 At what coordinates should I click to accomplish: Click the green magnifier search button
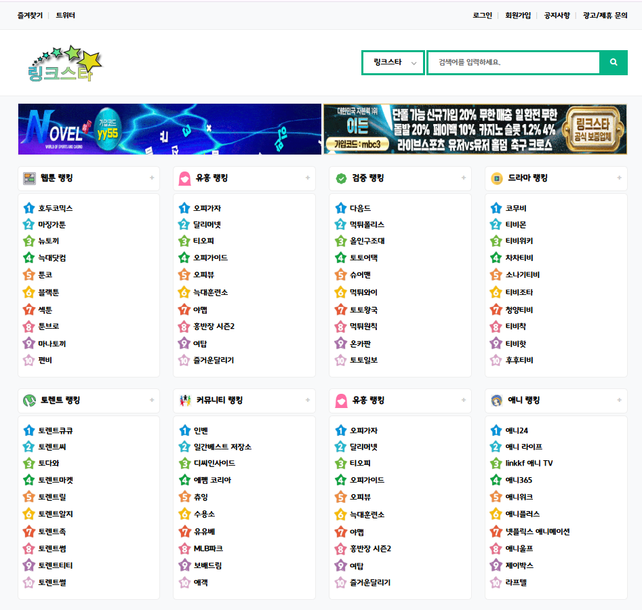coord(614,62)
